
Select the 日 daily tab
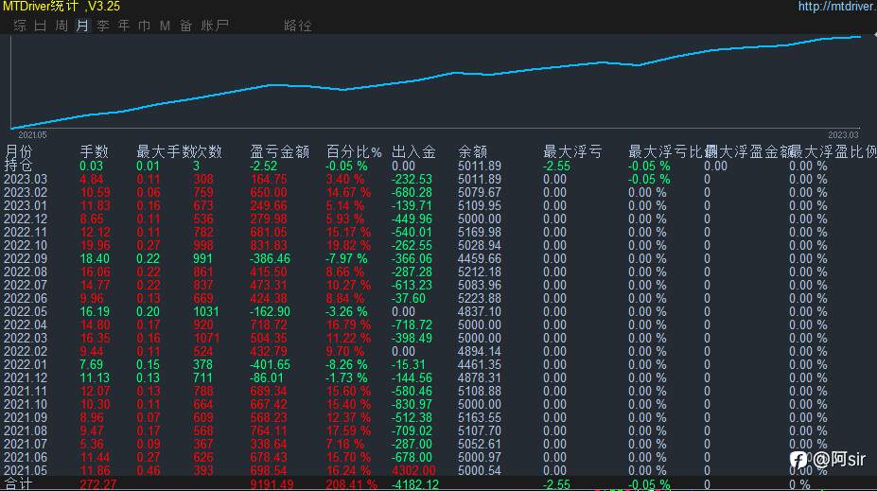point(41,26)
